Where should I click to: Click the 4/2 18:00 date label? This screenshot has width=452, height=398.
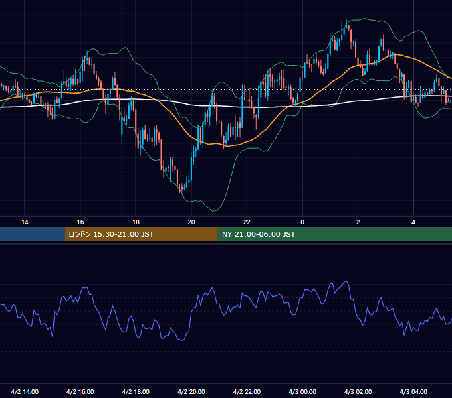pyautogui.click(x=136, y=391)
